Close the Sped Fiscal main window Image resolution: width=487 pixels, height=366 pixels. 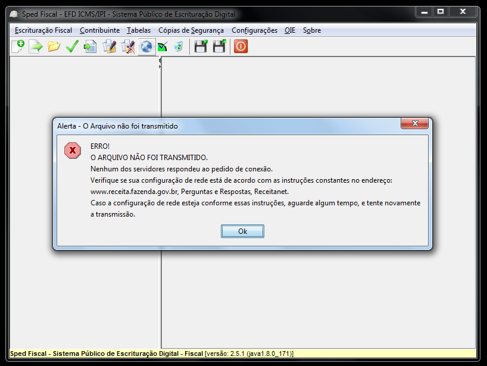pyautogui.click(x=463, y=12)
